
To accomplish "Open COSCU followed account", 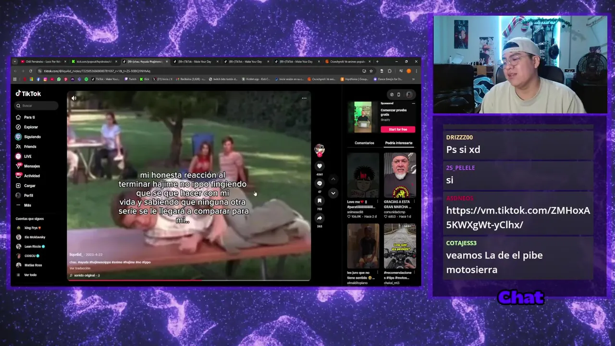I will [28, 256].
